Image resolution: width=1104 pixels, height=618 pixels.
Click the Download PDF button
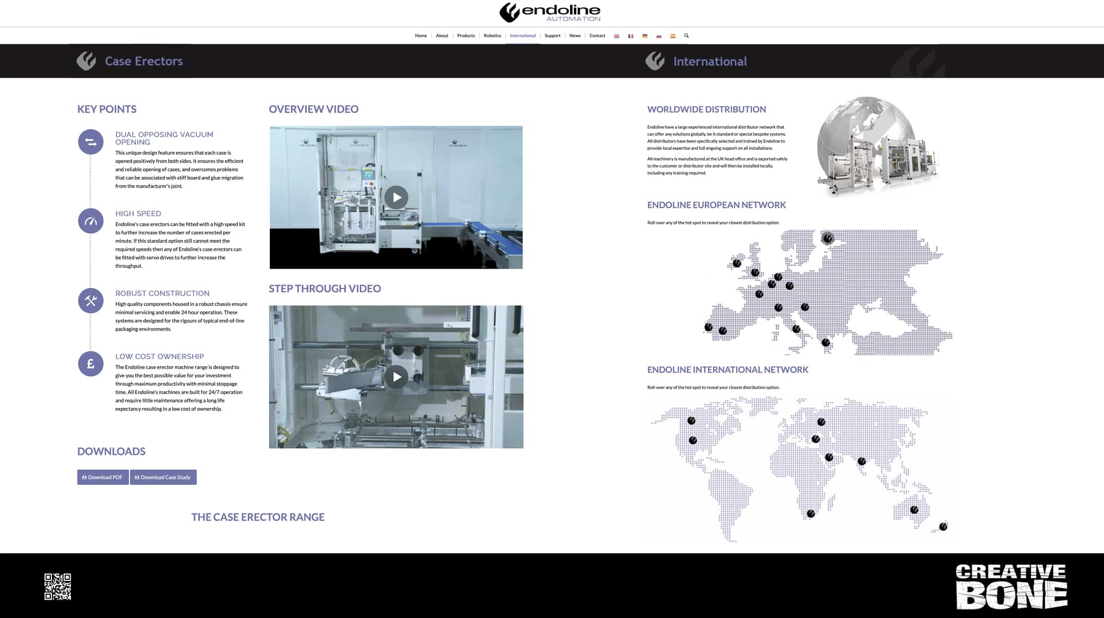[x=103, y=477]
